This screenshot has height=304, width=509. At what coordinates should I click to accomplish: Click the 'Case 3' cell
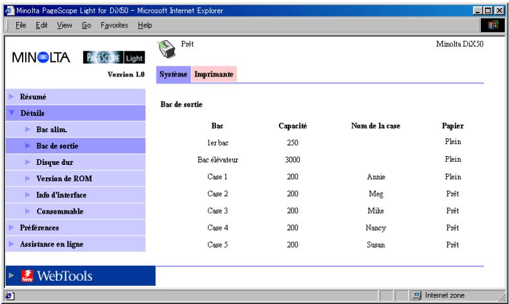click(x=217, y=211)
